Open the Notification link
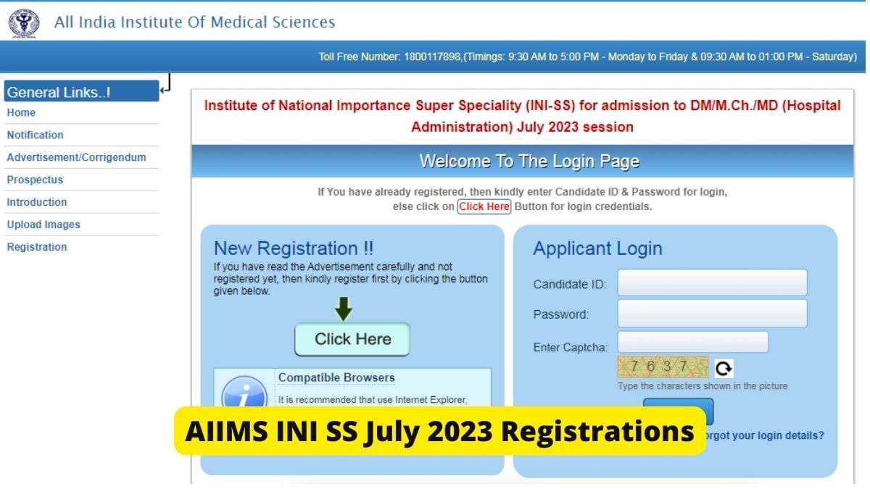 (35, 135)
